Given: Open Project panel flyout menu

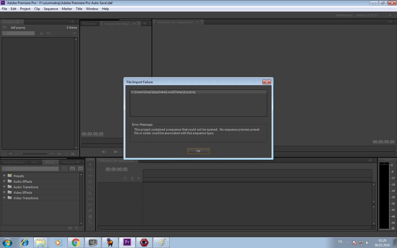Looking at the screenshot, I should point(72,21).
